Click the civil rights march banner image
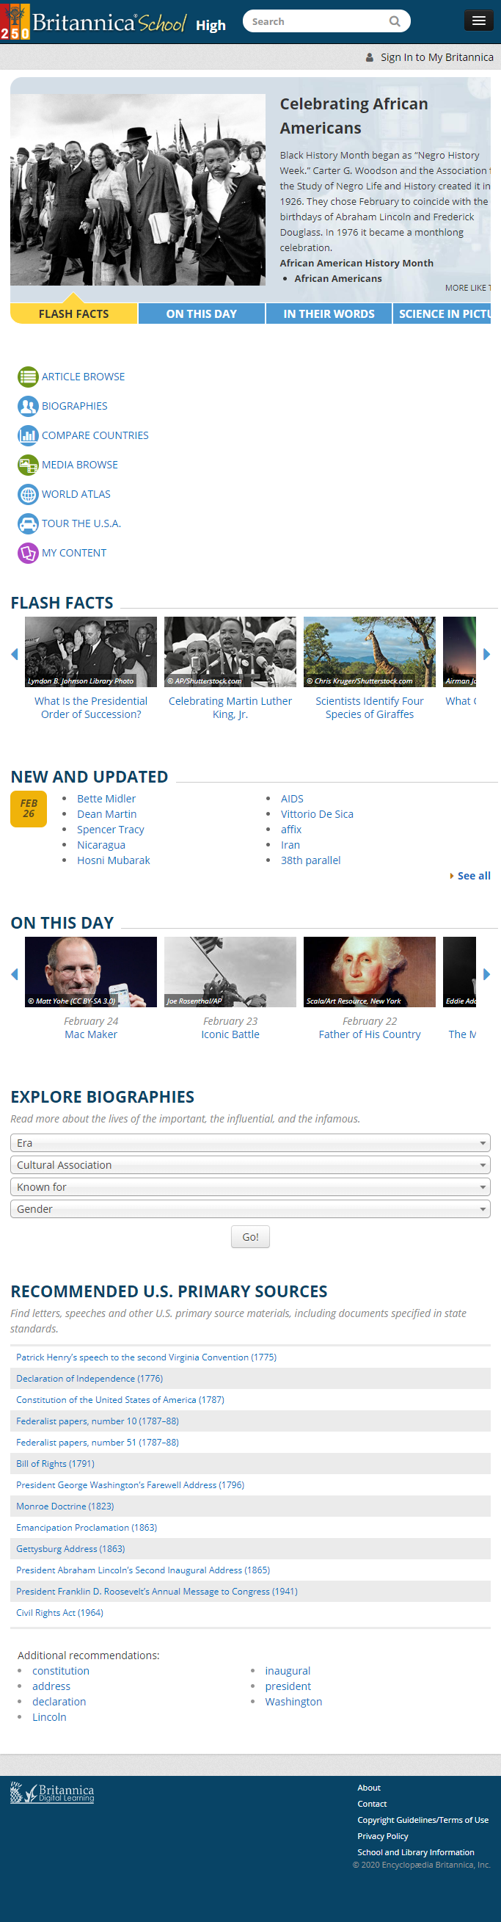 [x=138, y=189]
